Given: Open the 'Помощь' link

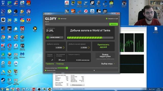Looking at the screenshot, I should (60, 64).
